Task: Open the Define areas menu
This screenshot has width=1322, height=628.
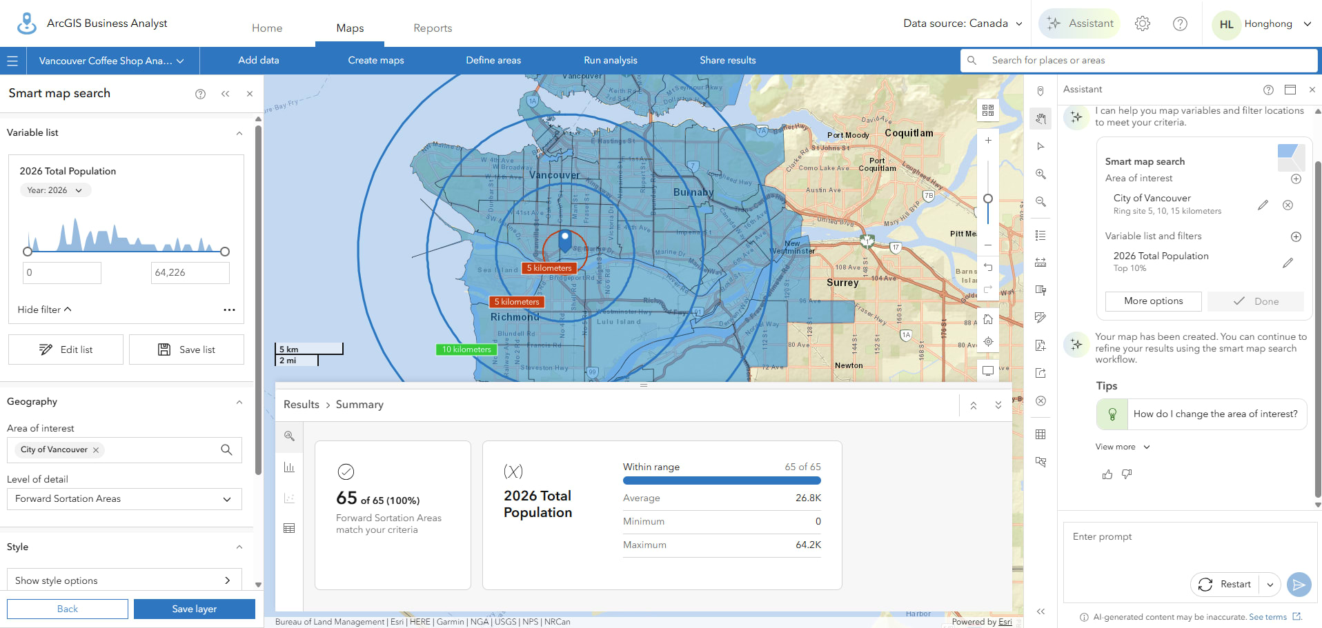Action: 493,61
